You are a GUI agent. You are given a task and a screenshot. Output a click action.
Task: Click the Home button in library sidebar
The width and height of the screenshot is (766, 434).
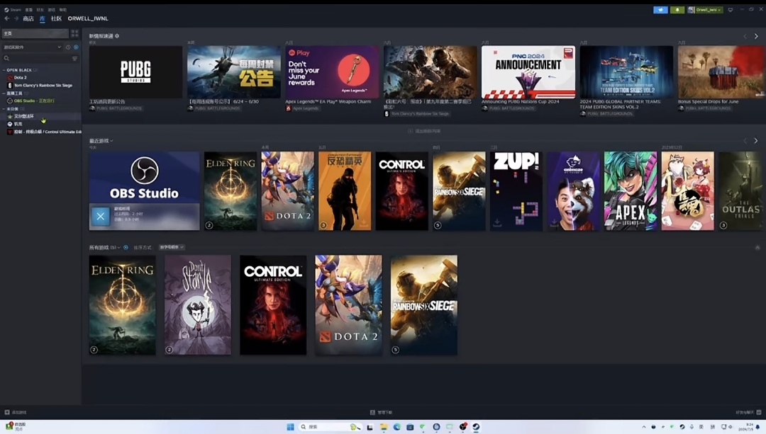[x=35, y=33]
